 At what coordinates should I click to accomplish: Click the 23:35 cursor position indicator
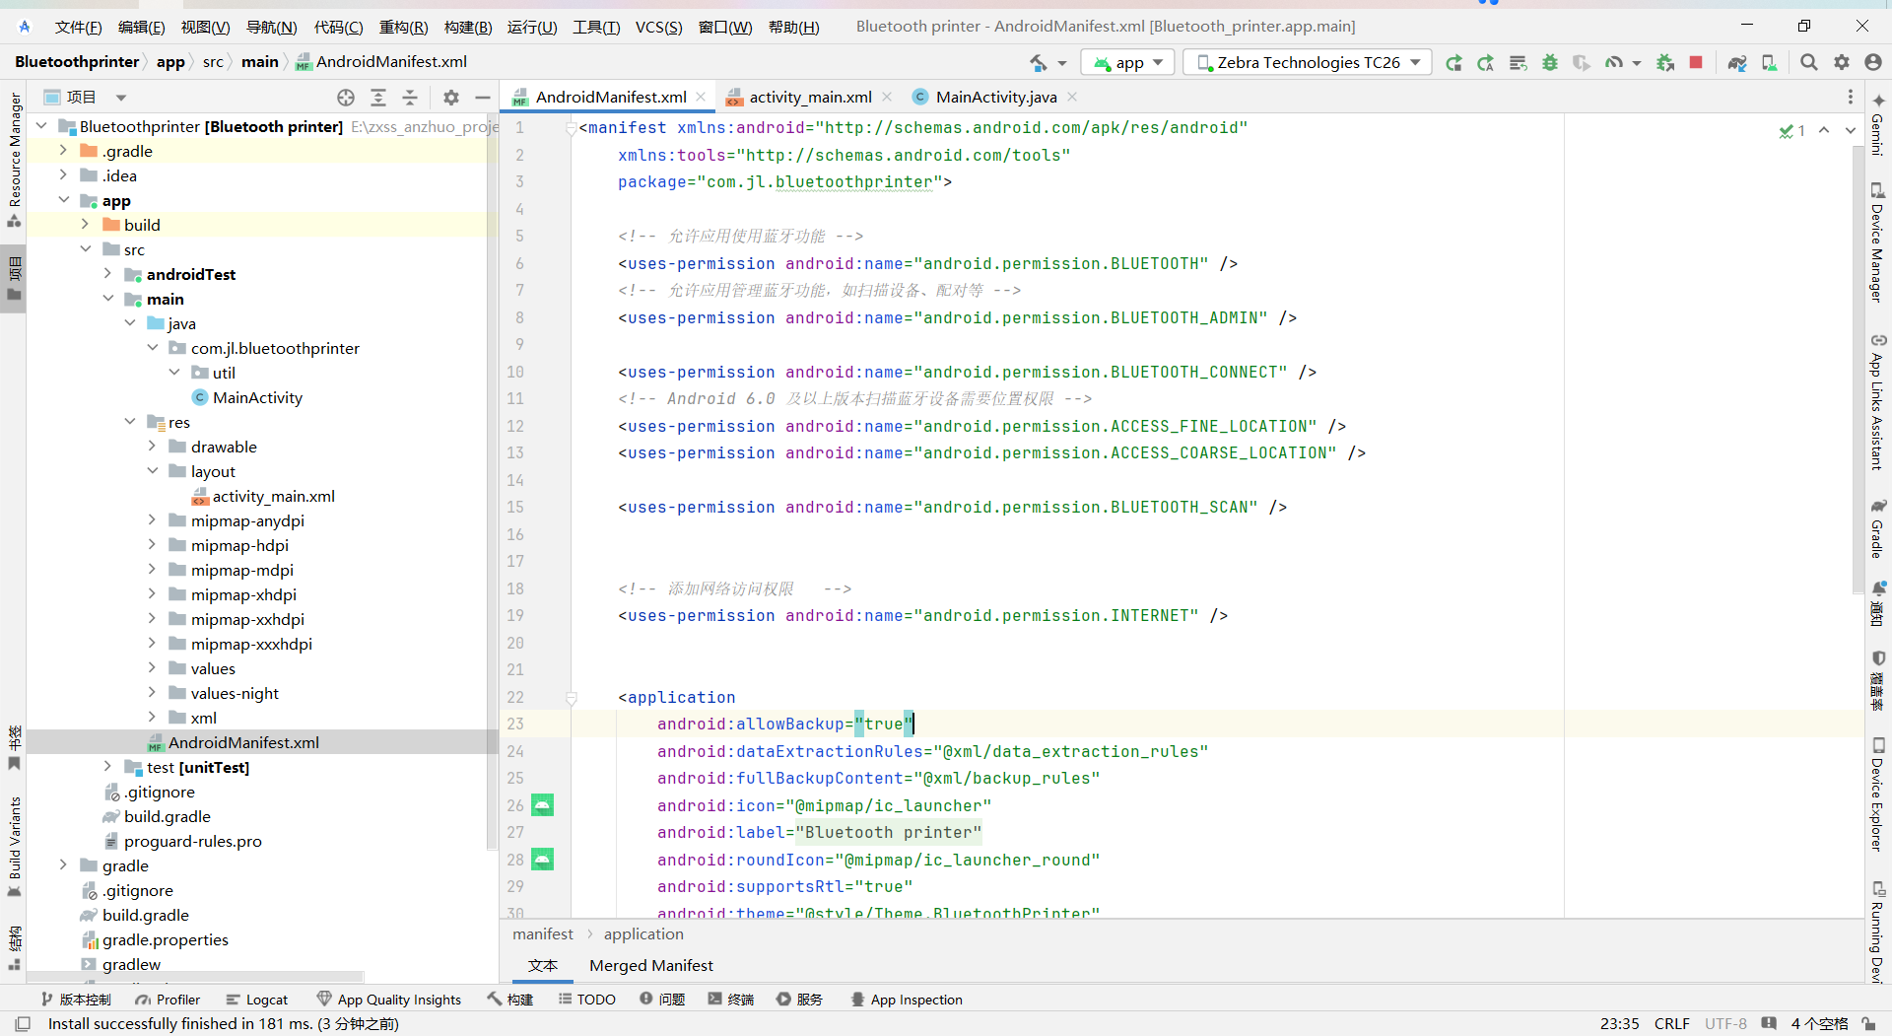pyautogui.click(x=1619, y=1024)
